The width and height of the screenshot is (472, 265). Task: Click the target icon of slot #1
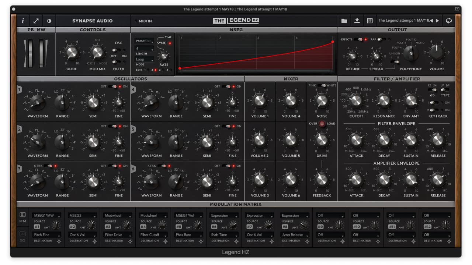point(59,241)
